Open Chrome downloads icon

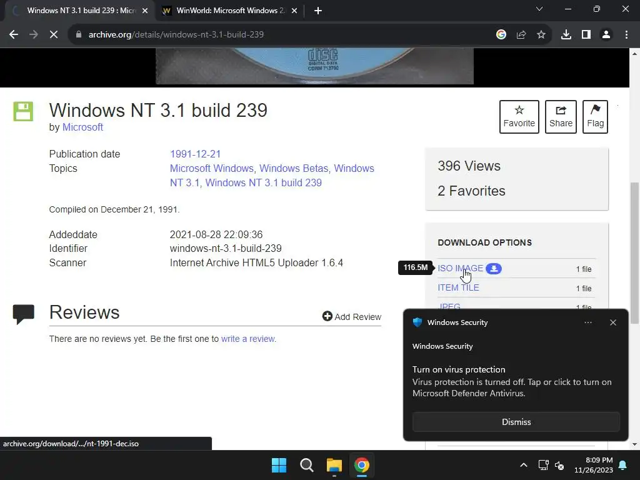[x=566, y=35]
